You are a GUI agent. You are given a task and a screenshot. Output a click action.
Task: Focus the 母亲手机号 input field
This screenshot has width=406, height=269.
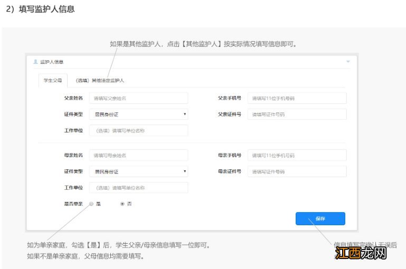(x=297, y=156)
